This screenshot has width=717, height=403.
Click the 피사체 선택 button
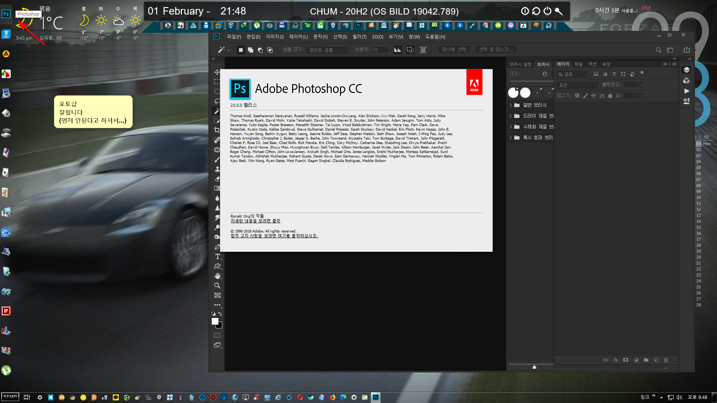coord(454,50)
